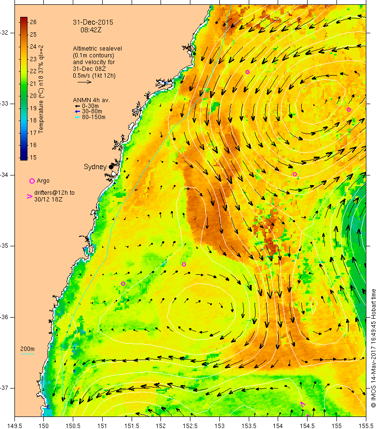Viewport: 376px width, 429px height.
Task: Click the date label 31-Dec-2015
Action: 93,23
